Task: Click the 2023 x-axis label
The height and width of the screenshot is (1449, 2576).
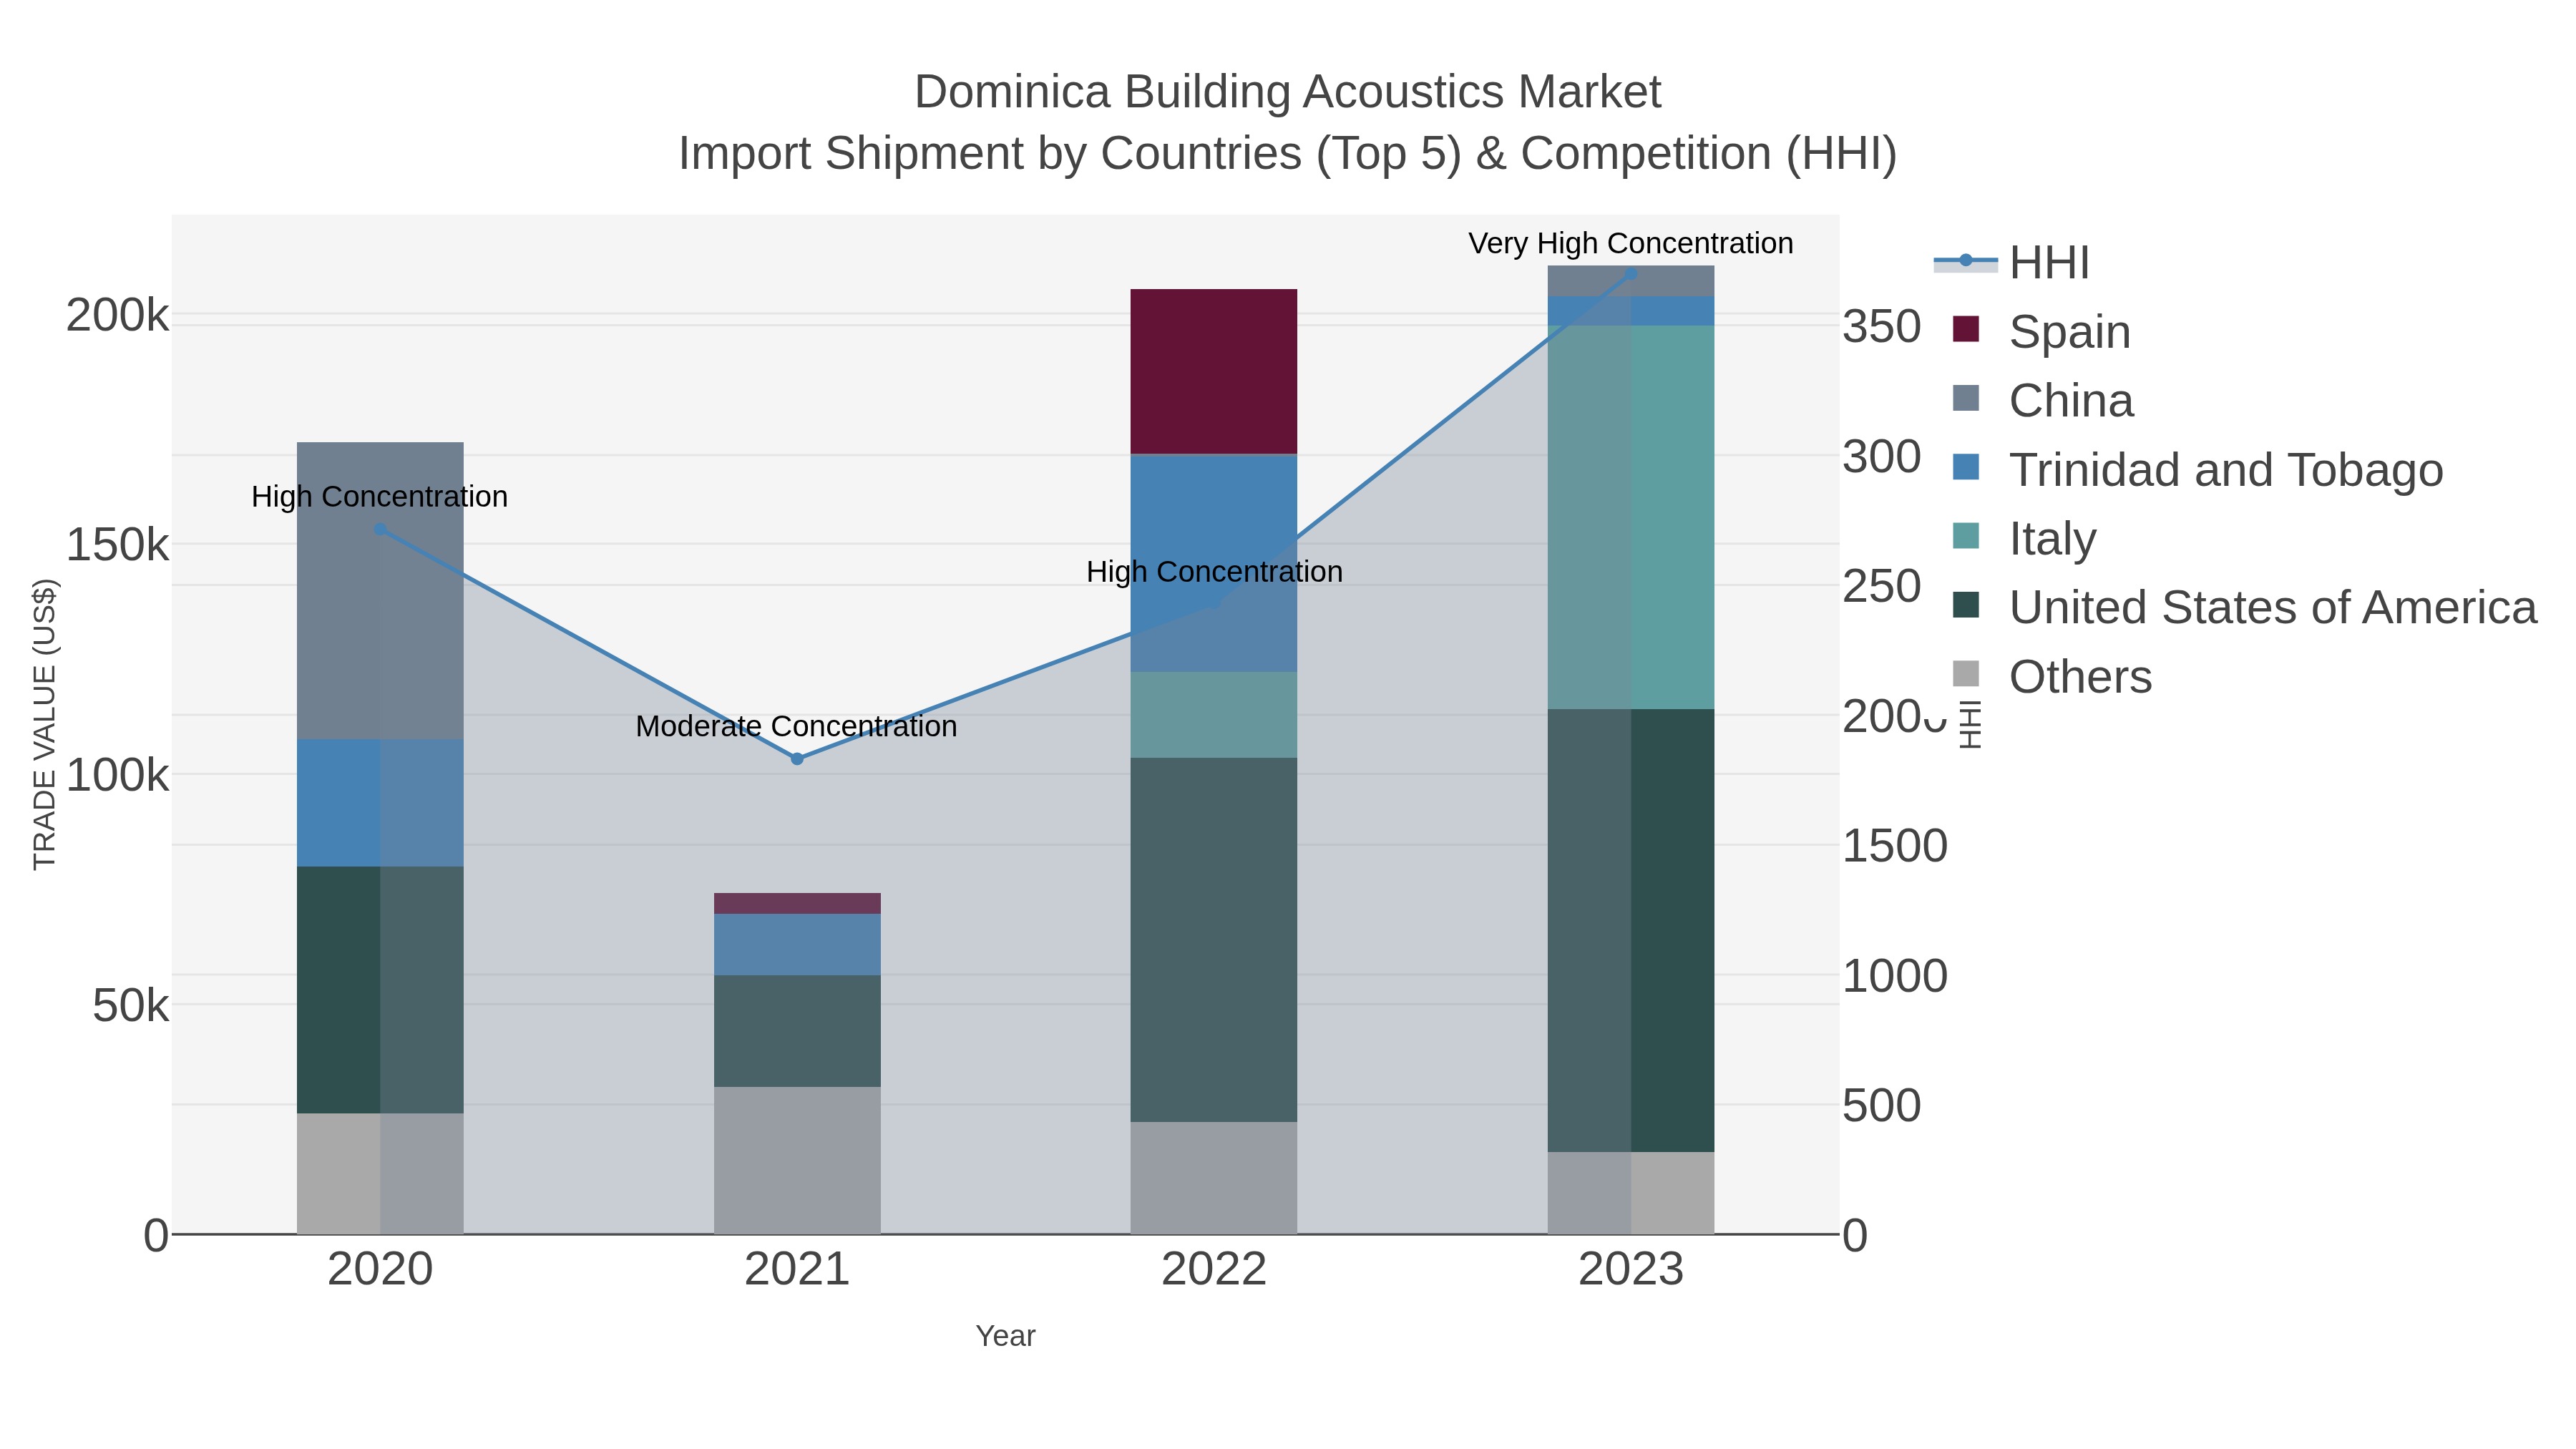Action: coord(1631,1270)
